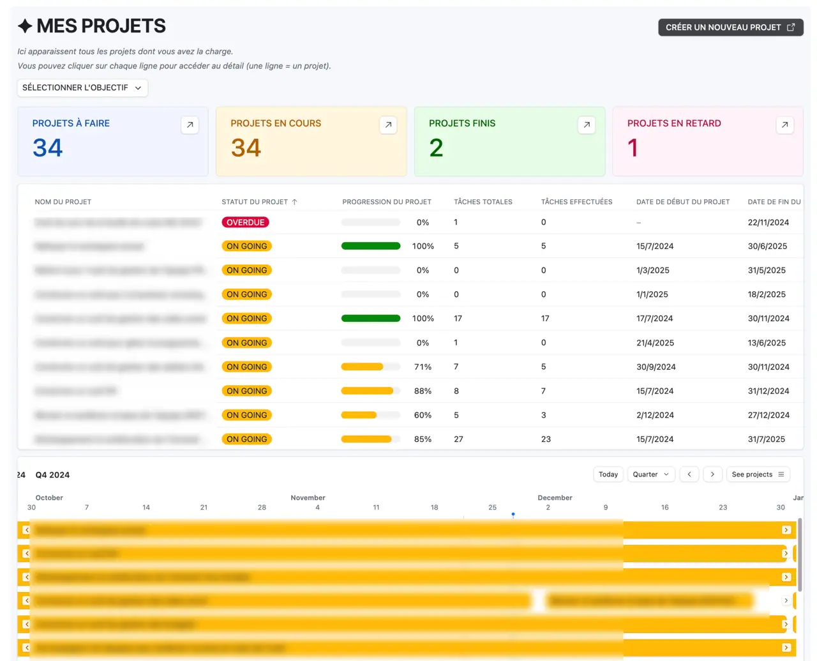Select the Projets en cours card
817x661 pixels.
pos(311,142)
